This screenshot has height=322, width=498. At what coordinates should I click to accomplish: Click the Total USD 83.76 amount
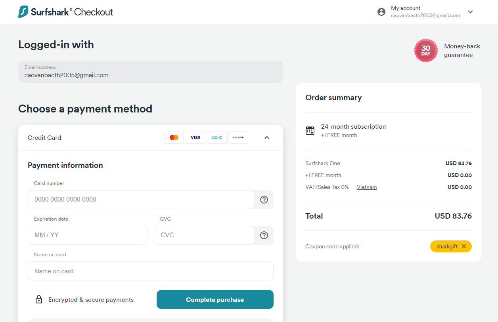(453, 216)
